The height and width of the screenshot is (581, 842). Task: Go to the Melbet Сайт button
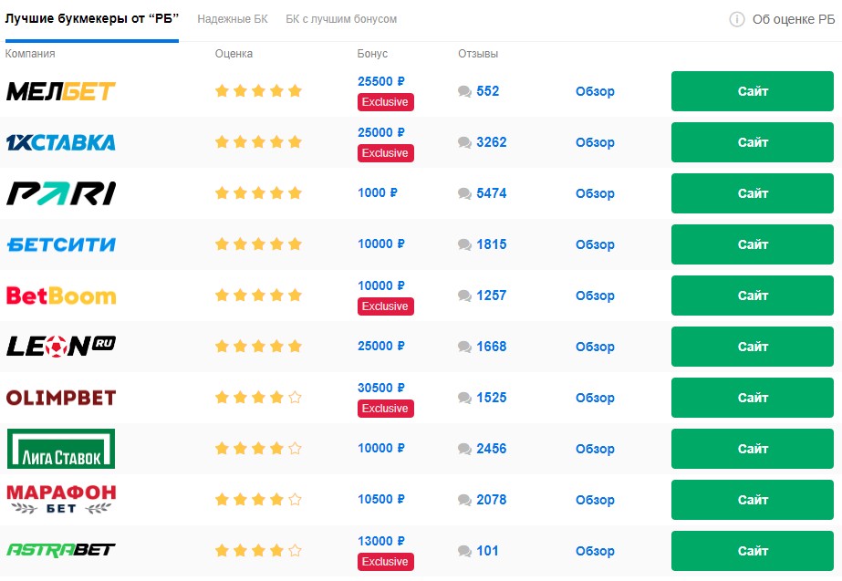(x=753, y=91)
